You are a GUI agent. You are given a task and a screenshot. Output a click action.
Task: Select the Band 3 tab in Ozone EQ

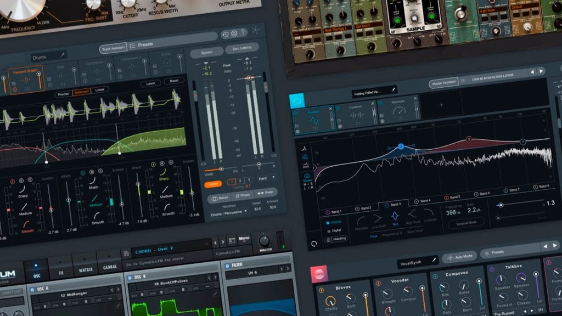click(394, 204)
